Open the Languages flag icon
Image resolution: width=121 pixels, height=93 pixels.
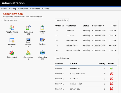coord(12,53)
